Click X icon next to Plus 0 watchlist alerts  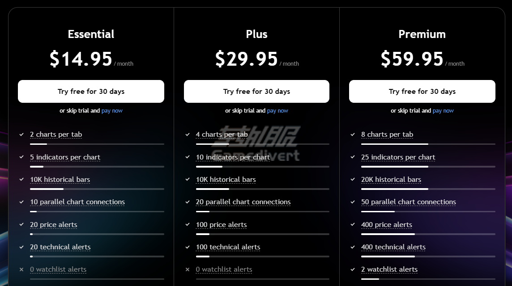(188, 269)
